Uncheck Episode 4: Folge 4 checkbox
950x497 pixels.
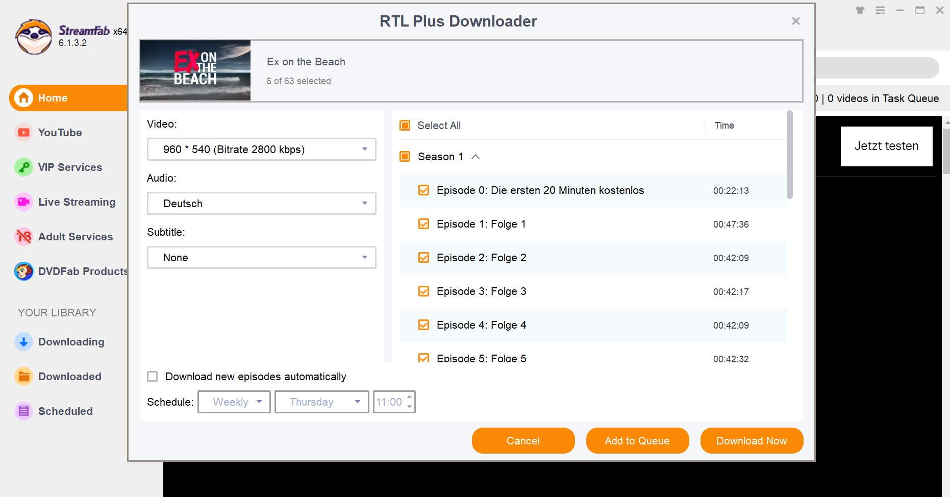tap(423, 325)
